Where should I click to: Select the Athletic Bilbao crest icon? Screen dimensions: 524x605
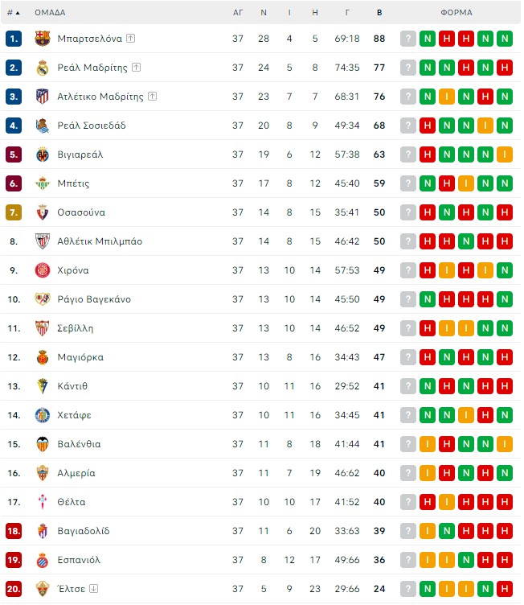point(43,241)
